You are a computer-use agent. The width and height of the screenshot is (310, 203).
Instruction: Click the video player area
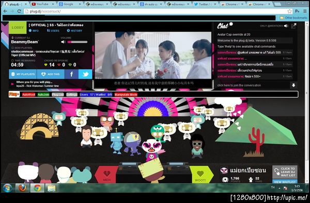tap(153, 55)
